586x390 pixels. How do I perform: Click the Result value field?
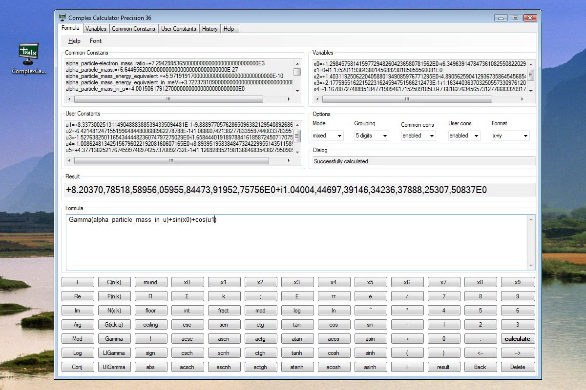click(300, 190)
